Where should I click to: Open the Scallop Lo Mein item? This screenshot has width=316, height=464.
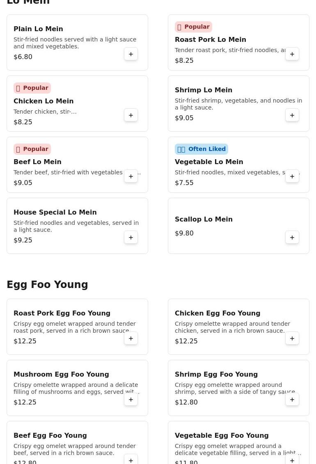click(x=204, y=219)
